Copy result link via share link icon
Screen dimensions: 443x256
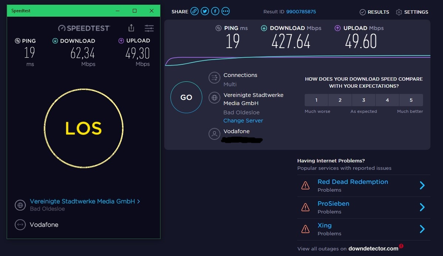(195, 11)
